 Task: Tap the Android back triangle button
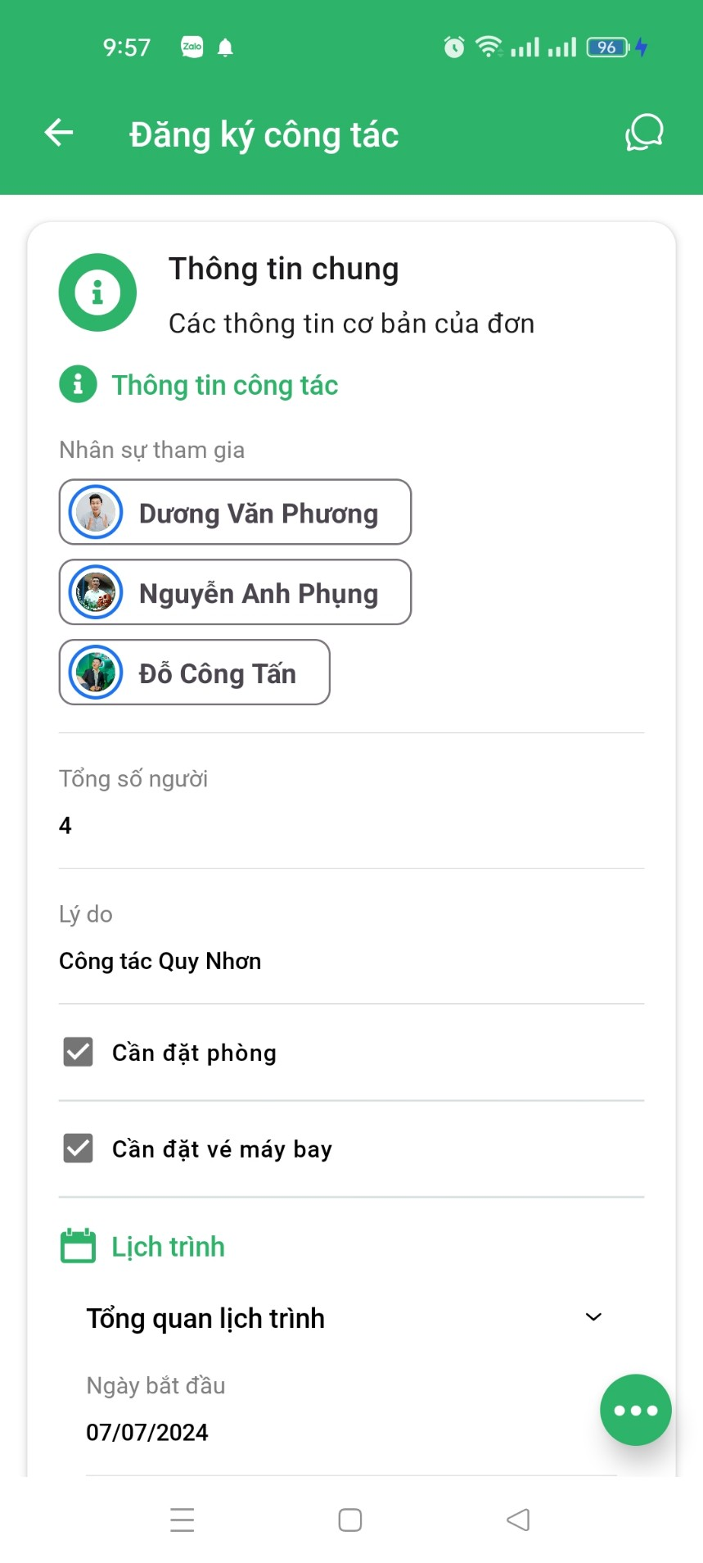[x=518, y=1520]
